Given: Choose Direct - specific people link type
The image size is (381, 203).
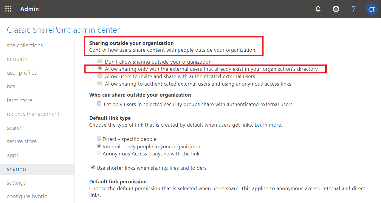Looking at the screenshot, I should point(99,139).
